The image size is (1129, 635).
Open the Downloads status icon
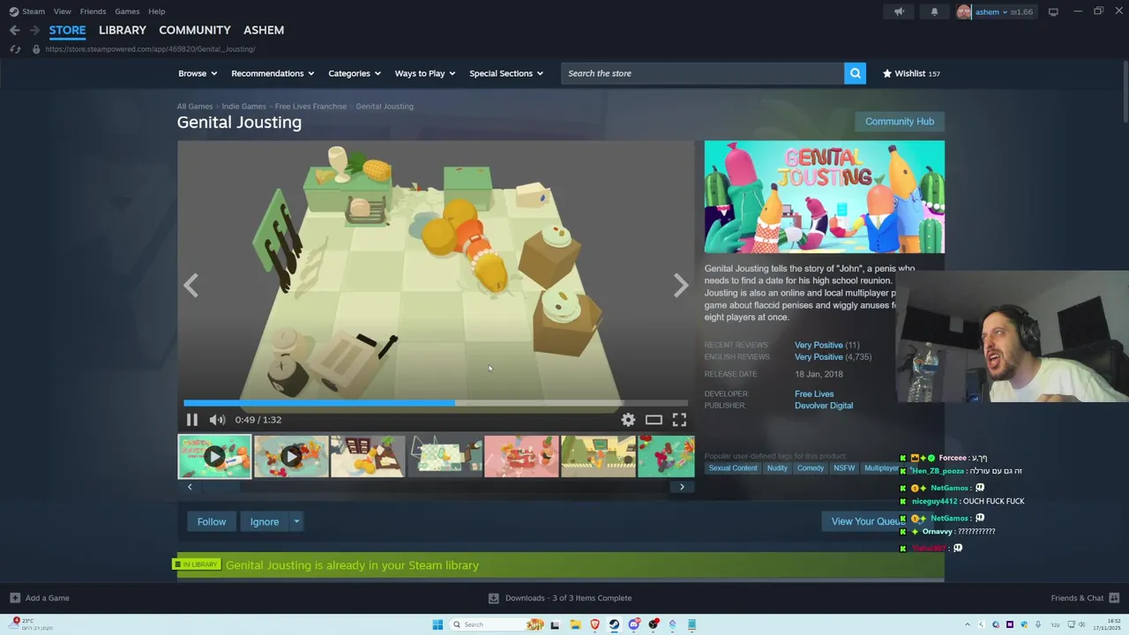tap(494, 598)
